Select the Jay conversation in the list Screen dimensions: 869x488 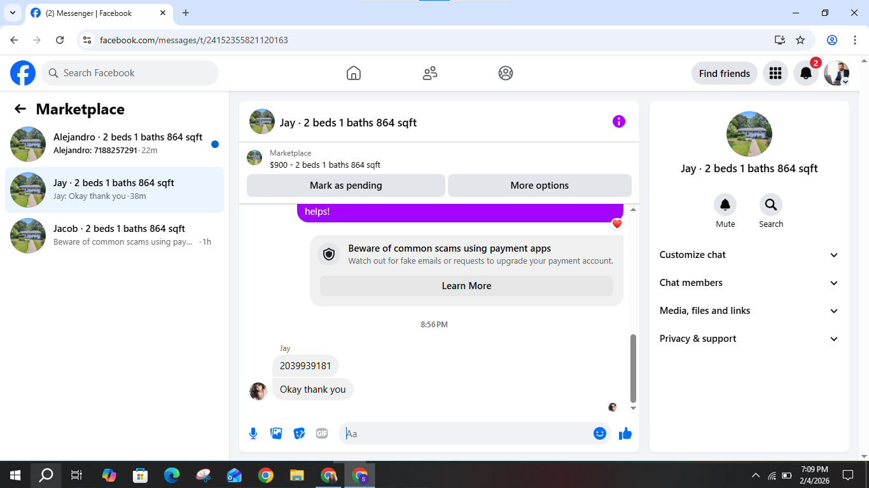point(115,190)
